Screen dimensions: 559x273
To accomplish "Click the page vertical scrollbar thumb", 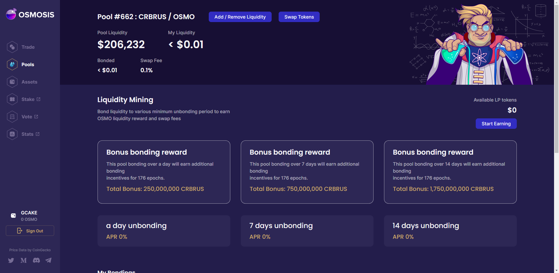I will (556, 79).
